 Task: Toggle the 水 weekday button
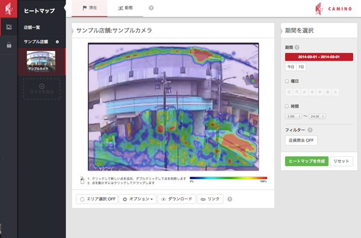(312, 92)
